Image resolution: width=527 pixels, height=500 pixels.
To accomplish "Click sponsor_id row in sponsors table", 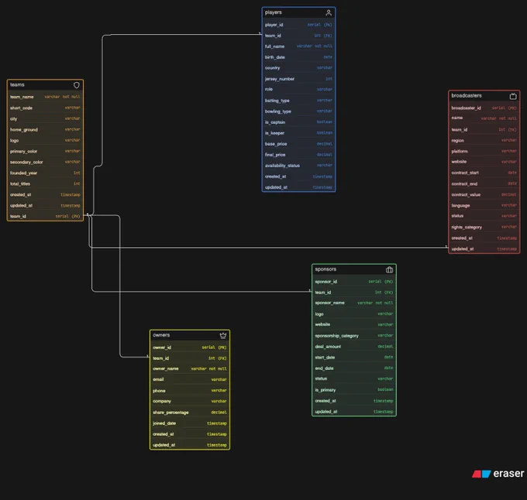I will click(354, 282).
